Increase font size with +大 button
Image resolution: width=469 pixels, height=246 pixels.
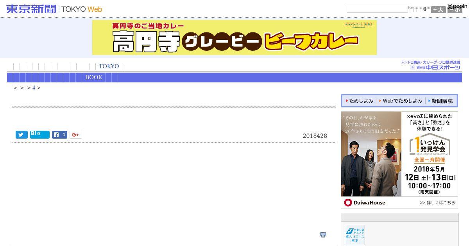(x=438, y=10)
